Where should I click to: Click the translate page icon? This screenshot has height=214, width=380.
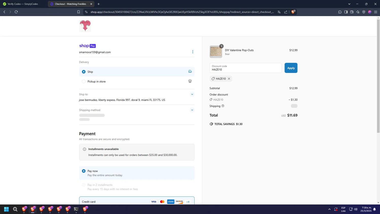(279, 12)
